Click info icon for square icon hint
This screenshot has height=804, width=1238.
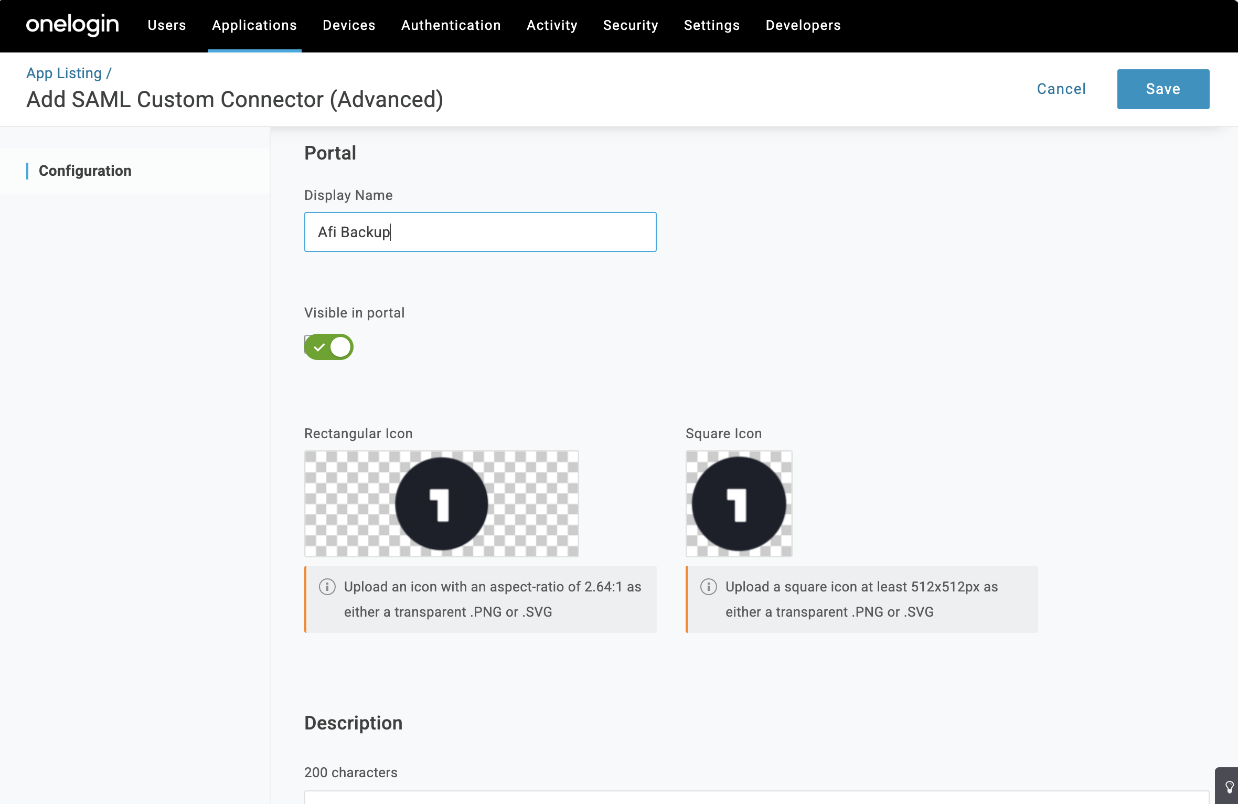coord(708,586)
